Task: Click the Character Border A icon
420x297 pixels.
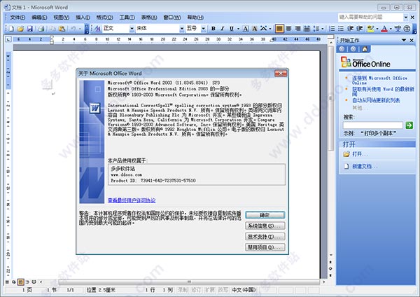Action: [x=246, y=29]
